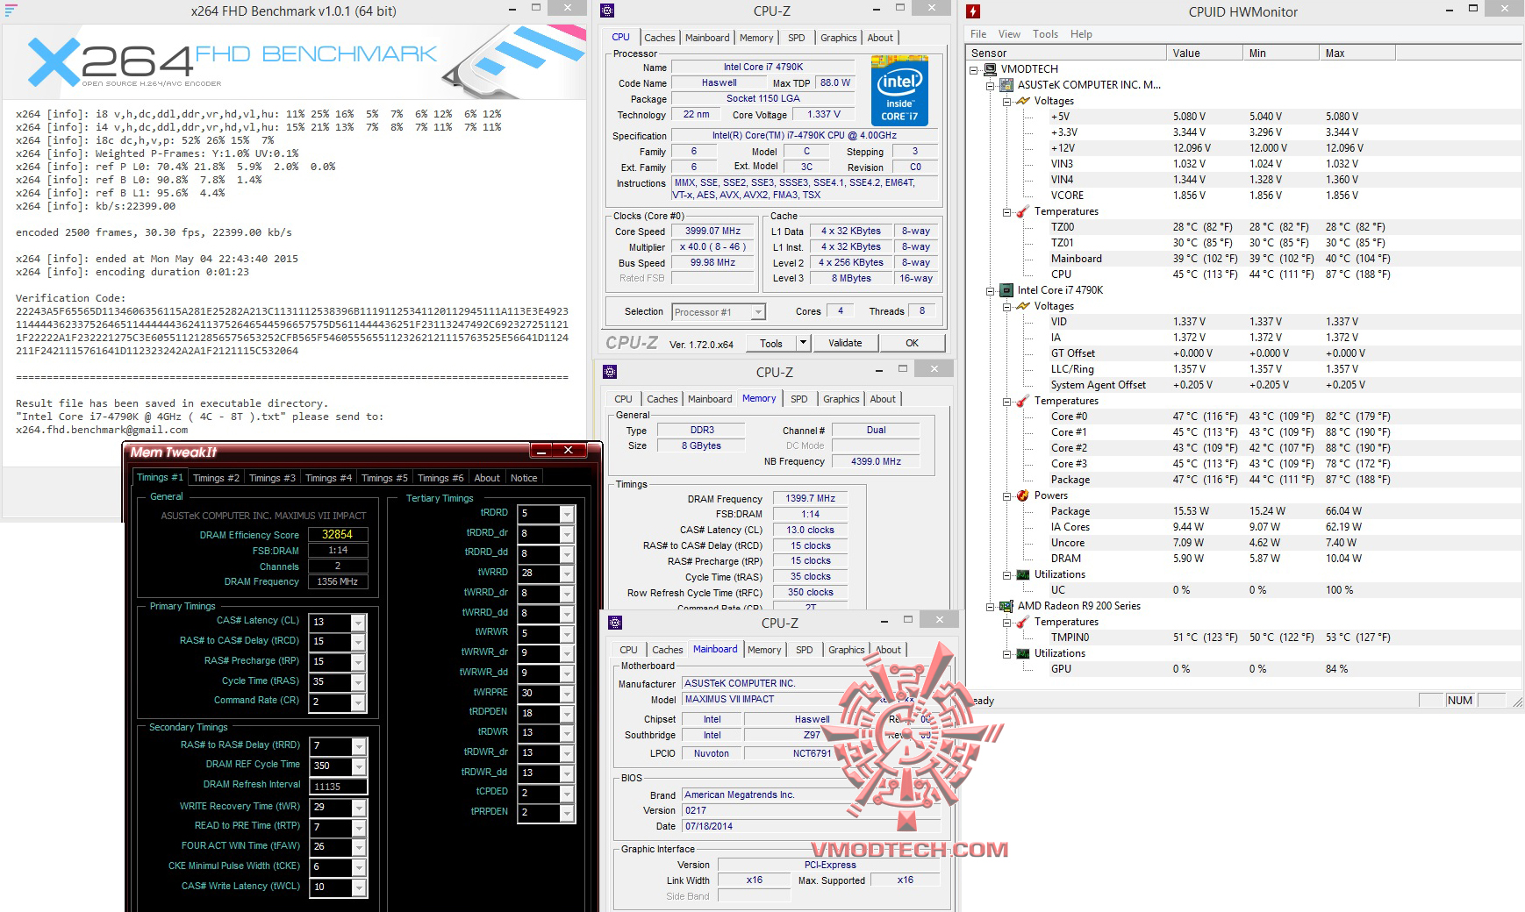Viewport: 1525px width, 912px height.
Task: Open the CAS# Latency (CL) dropdown in Mem TweakIt
Action: (358, 623)
